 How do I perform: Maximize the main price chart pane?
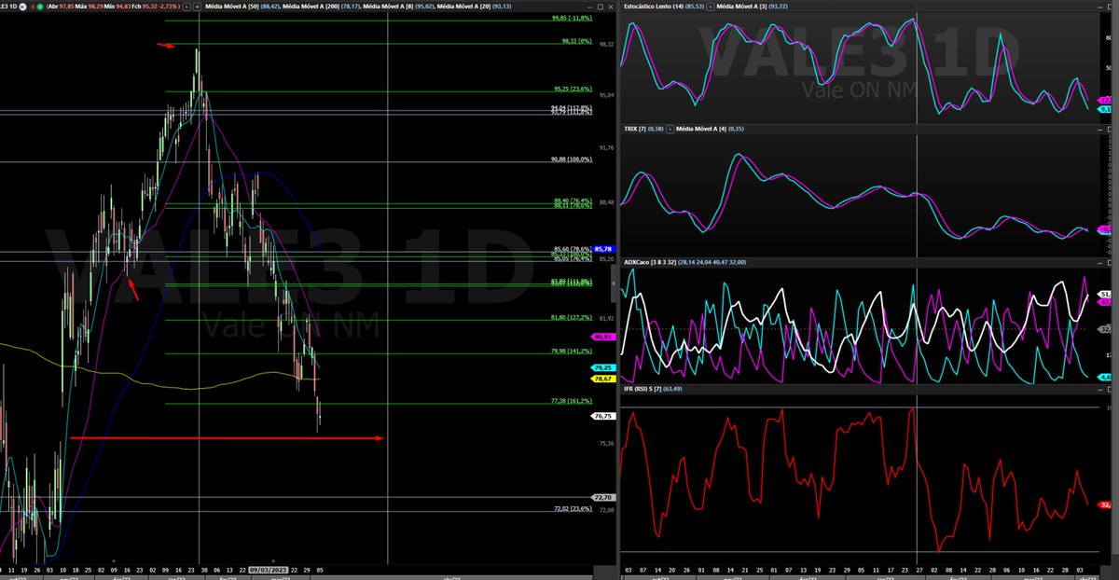[600, 6]
